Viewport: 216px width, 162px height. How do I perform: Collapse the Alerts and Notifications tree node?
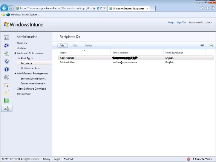15,53
